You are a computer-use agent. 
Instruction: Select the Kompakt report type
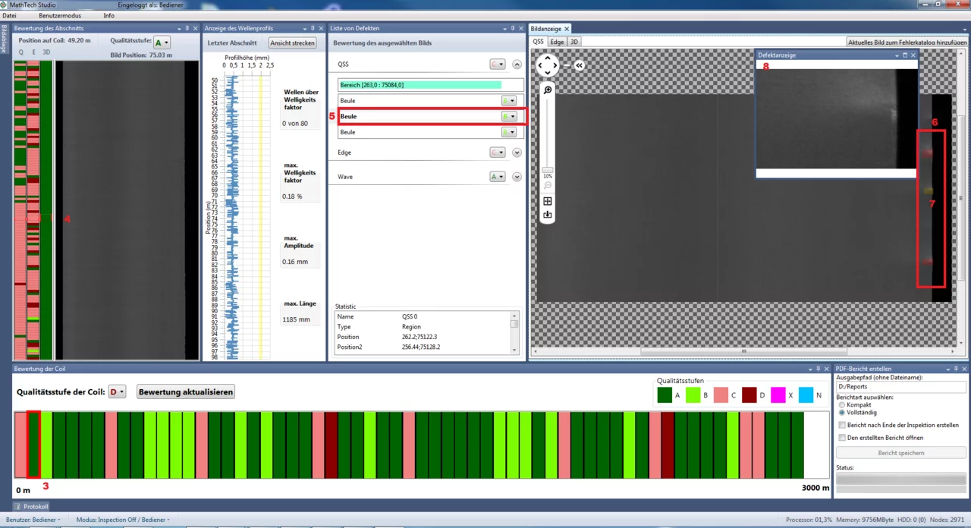(841, 405)
